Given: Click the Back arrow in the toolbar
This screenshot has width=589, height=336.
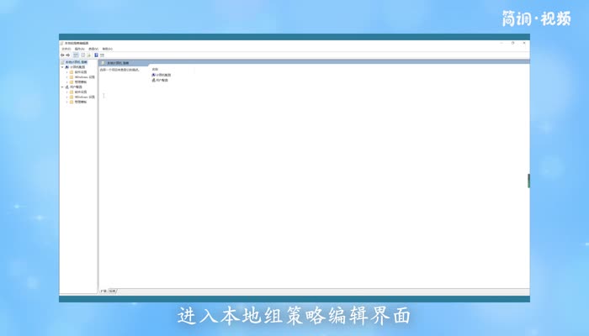Looking at the screenshot, I should (x=62, y=55).
